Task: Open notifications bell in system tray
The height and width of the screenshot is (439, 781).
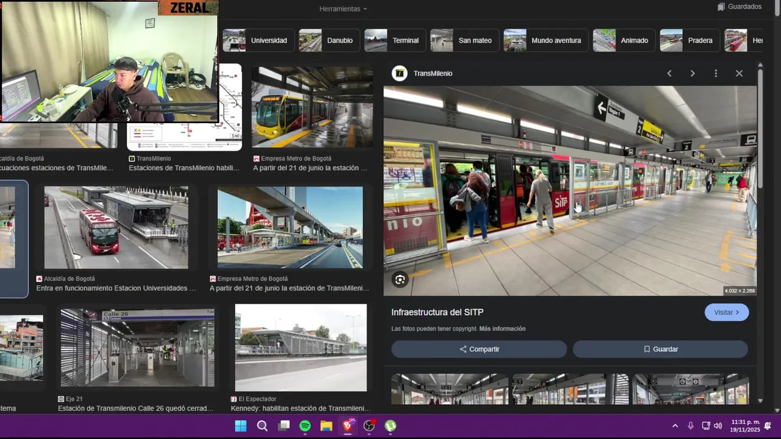Action: point(768,426)
